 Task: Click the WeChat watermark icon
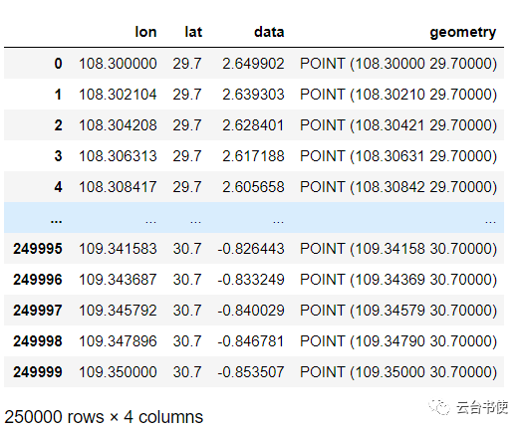click(439, 407)
